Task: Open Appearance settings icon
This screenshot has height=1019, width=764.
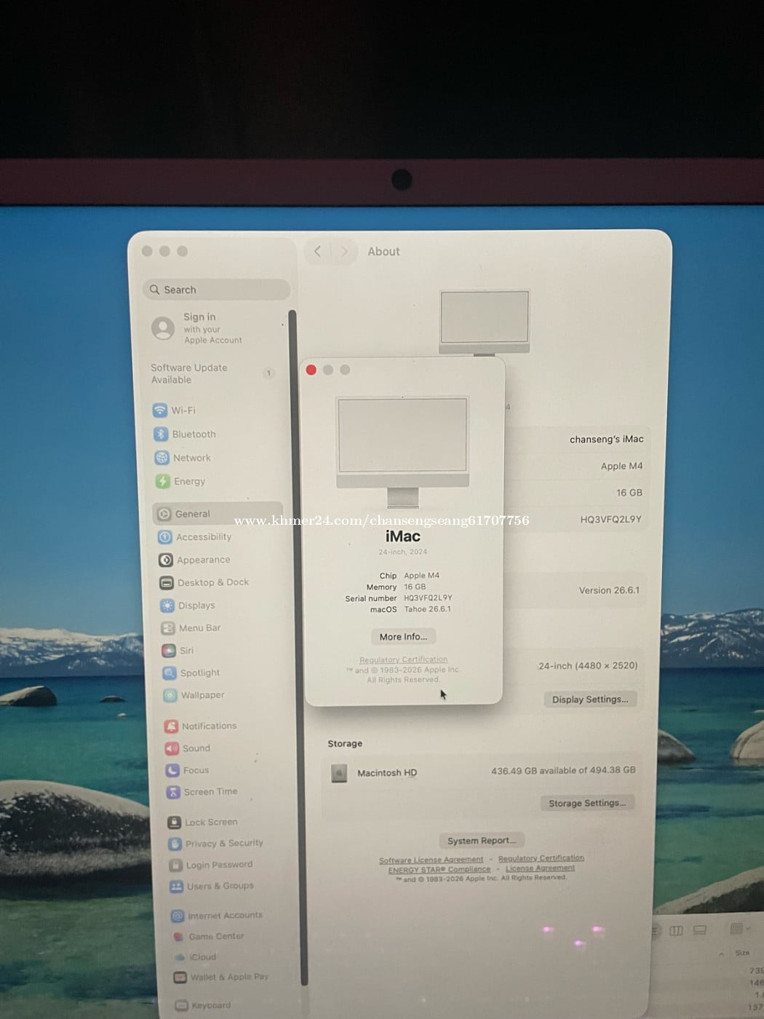Action: [166, 560]
